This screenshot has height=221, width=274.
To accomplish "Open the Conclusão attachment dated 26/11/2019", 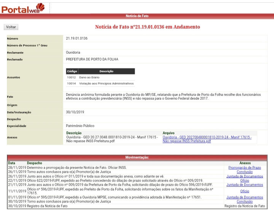I will [x=244, y=172].
